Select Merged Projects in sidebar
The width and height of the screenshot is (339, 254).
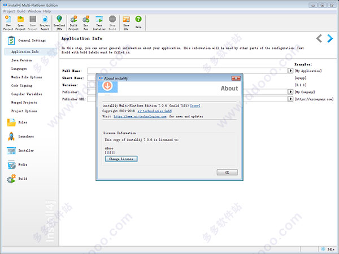24,102
